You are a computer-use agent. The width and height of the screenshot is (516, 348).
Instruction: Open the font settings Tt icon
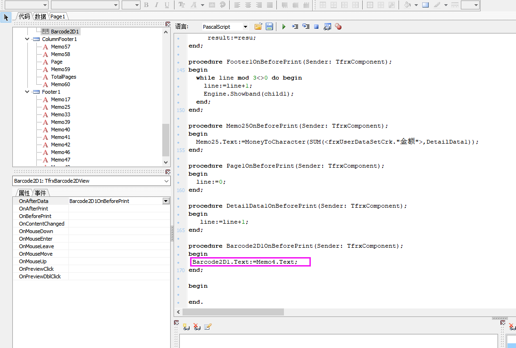(x=182, y=5)
